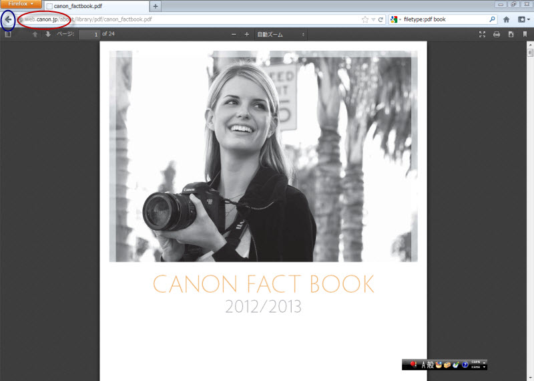Viewport: 534px width, 381px height.
Task: Go to the Firefox home page
Action: (x=507, y=19)
